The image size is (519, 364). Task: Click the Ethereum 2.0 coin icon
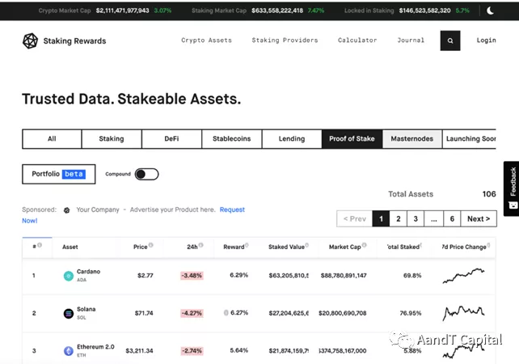(69, 351)
